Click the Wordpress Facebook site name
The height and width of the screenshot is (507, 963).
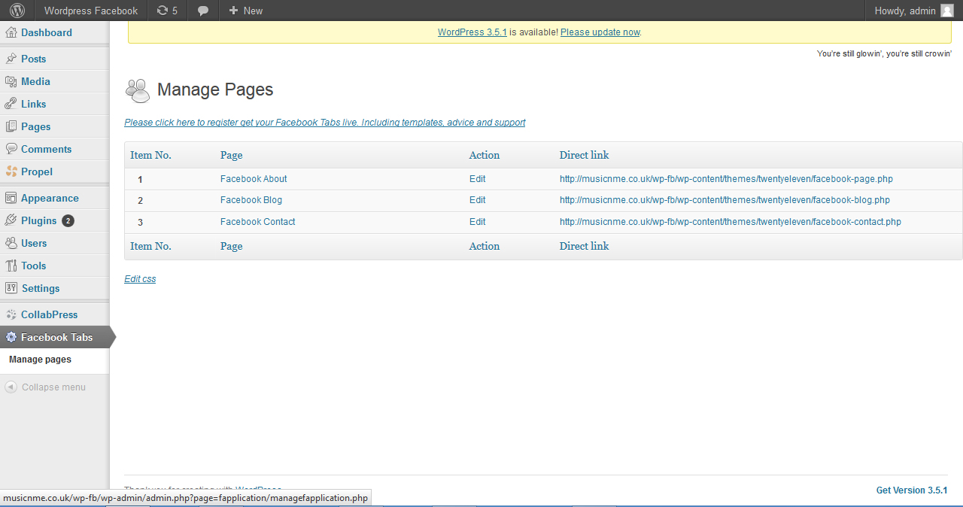[91, 11]
